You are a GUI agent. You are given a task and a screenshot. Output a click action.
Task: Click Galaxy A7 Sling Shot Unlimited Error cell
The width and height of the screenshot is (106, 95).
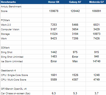pos(75,57)
